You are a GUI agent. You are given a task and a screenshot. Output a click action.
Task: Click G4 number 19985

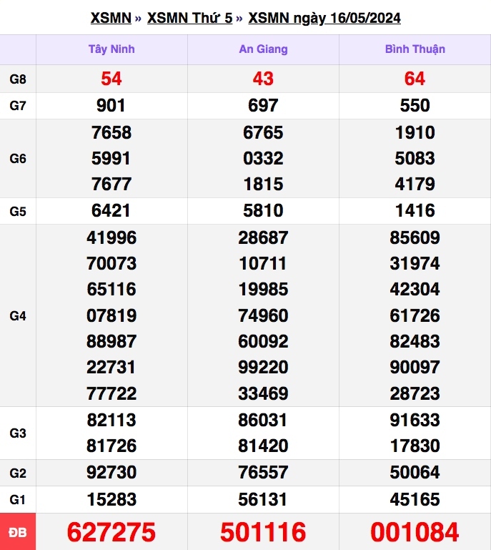[x=263, y=290]
